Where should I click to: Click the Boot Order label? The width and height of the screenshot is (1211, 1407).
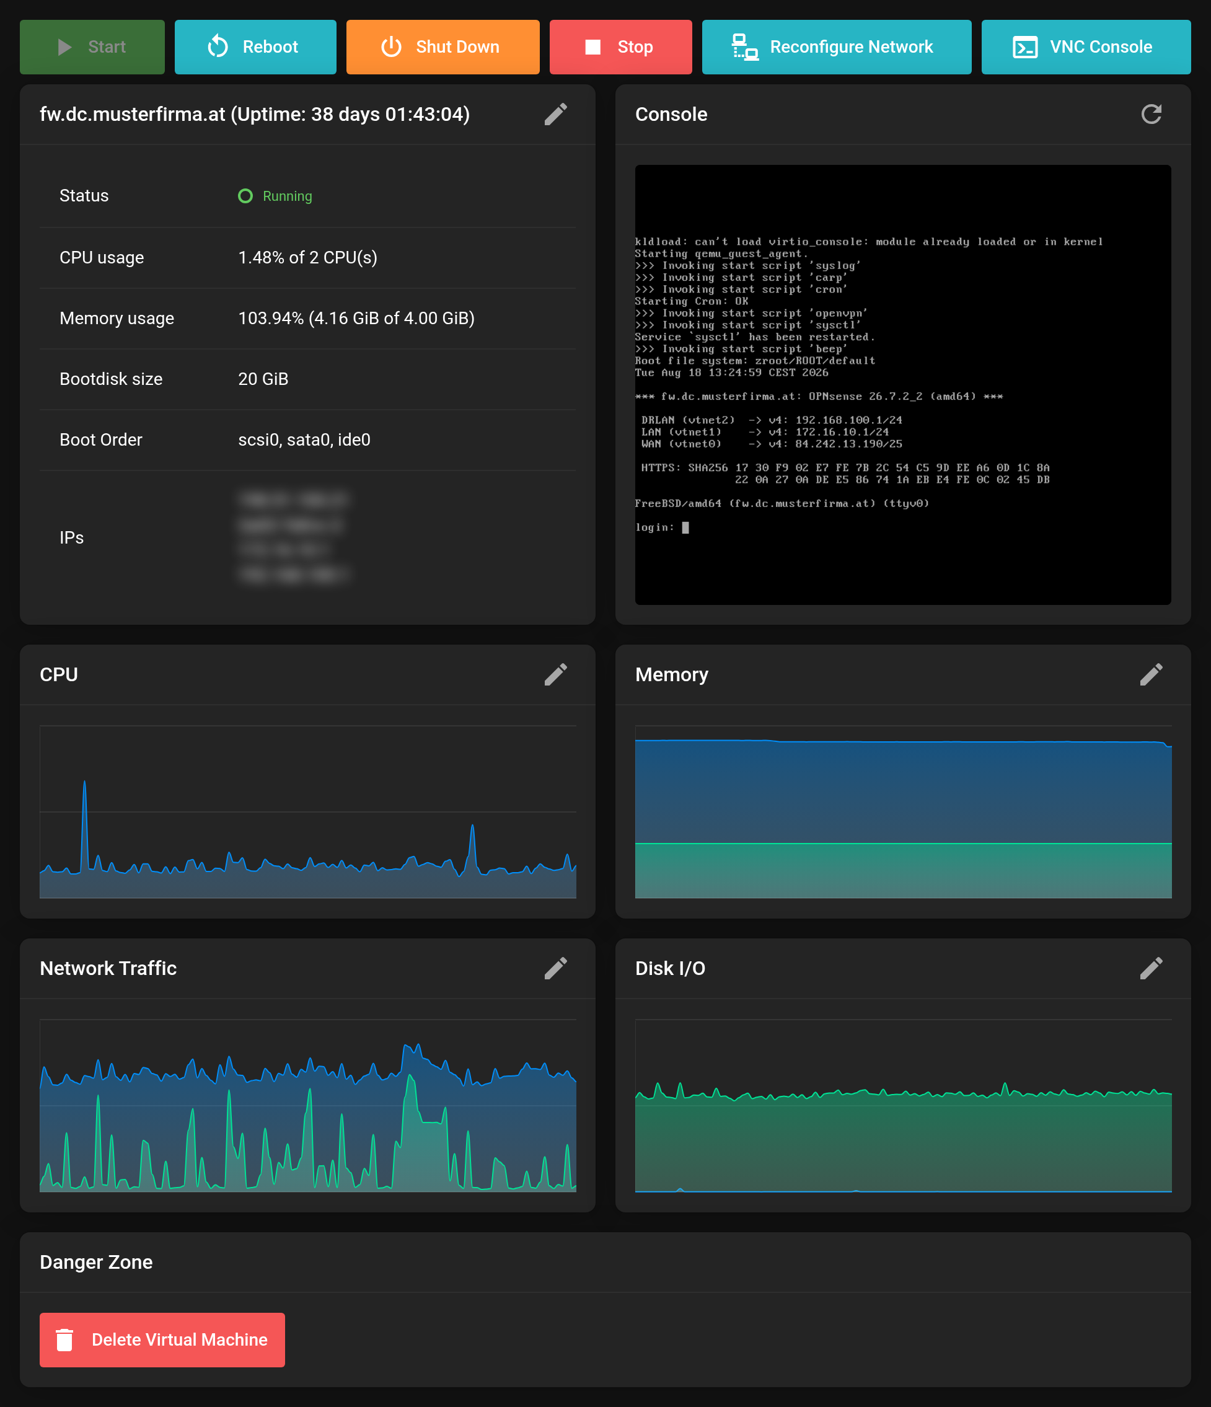[101, 439]
